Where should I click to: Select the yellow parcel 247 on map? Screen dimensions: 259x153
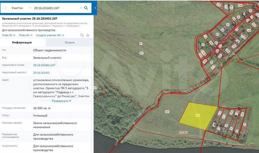198,116
